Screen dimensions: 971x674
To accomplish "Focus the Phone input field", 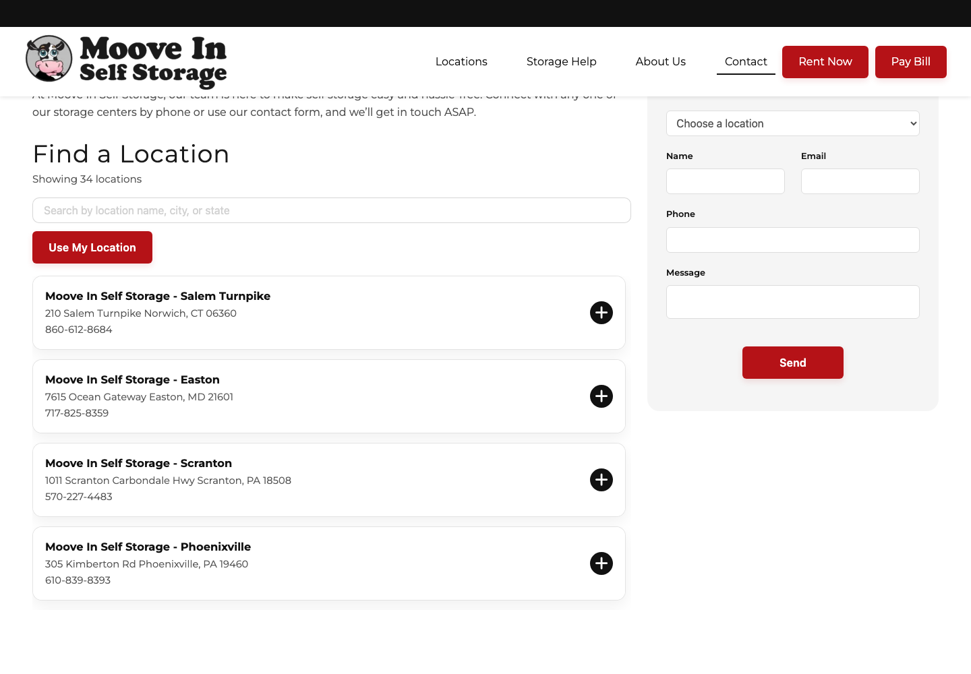I will [793, 240].
